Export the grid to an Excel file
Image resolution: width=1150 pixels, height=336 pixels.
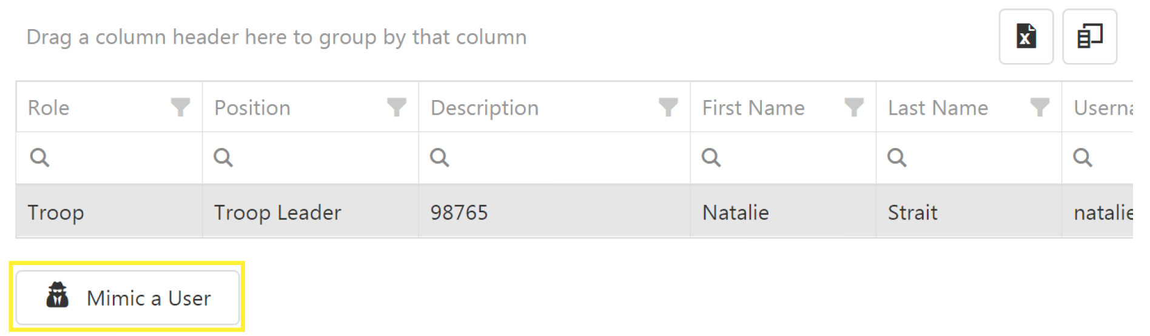[1026, 36]
